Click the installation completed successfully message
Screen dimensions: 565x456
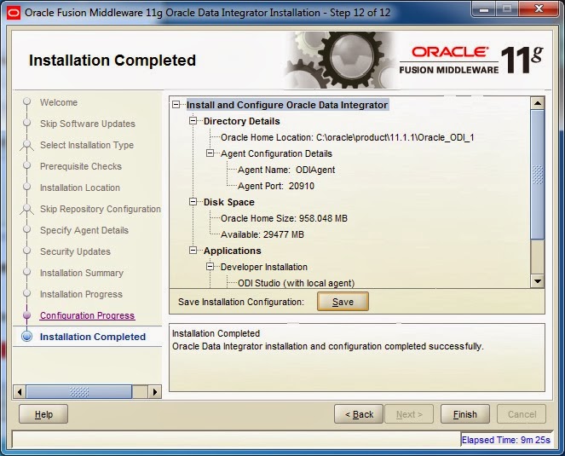327,346
